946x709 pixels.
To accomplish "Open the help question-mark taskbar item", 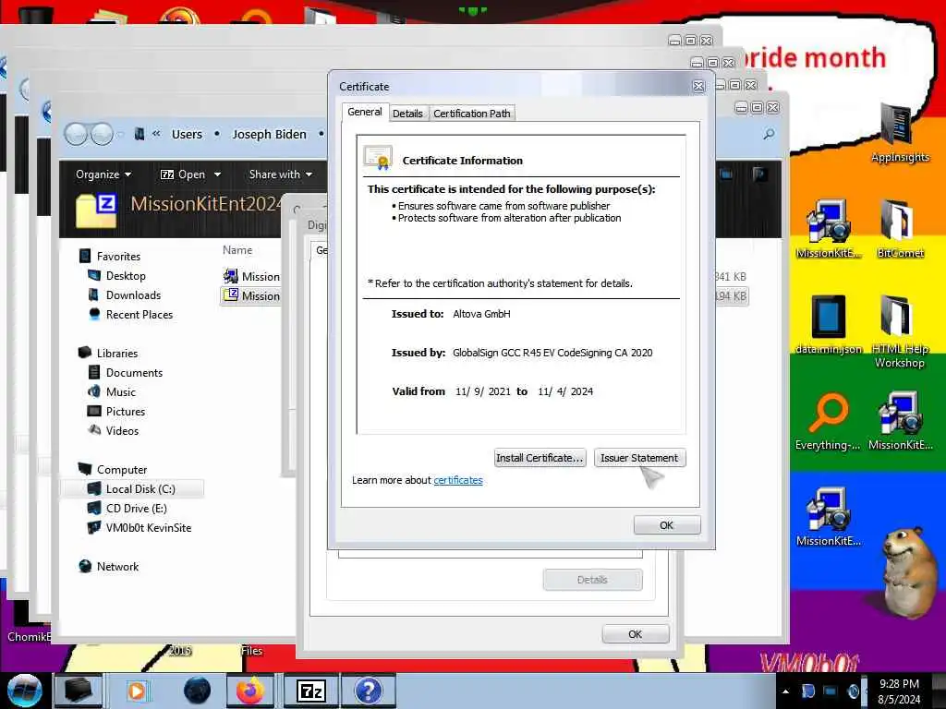I will [x=368, y=691].
